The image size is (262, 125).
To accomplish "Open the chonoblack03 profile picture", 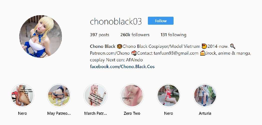I will click(41, 36).
